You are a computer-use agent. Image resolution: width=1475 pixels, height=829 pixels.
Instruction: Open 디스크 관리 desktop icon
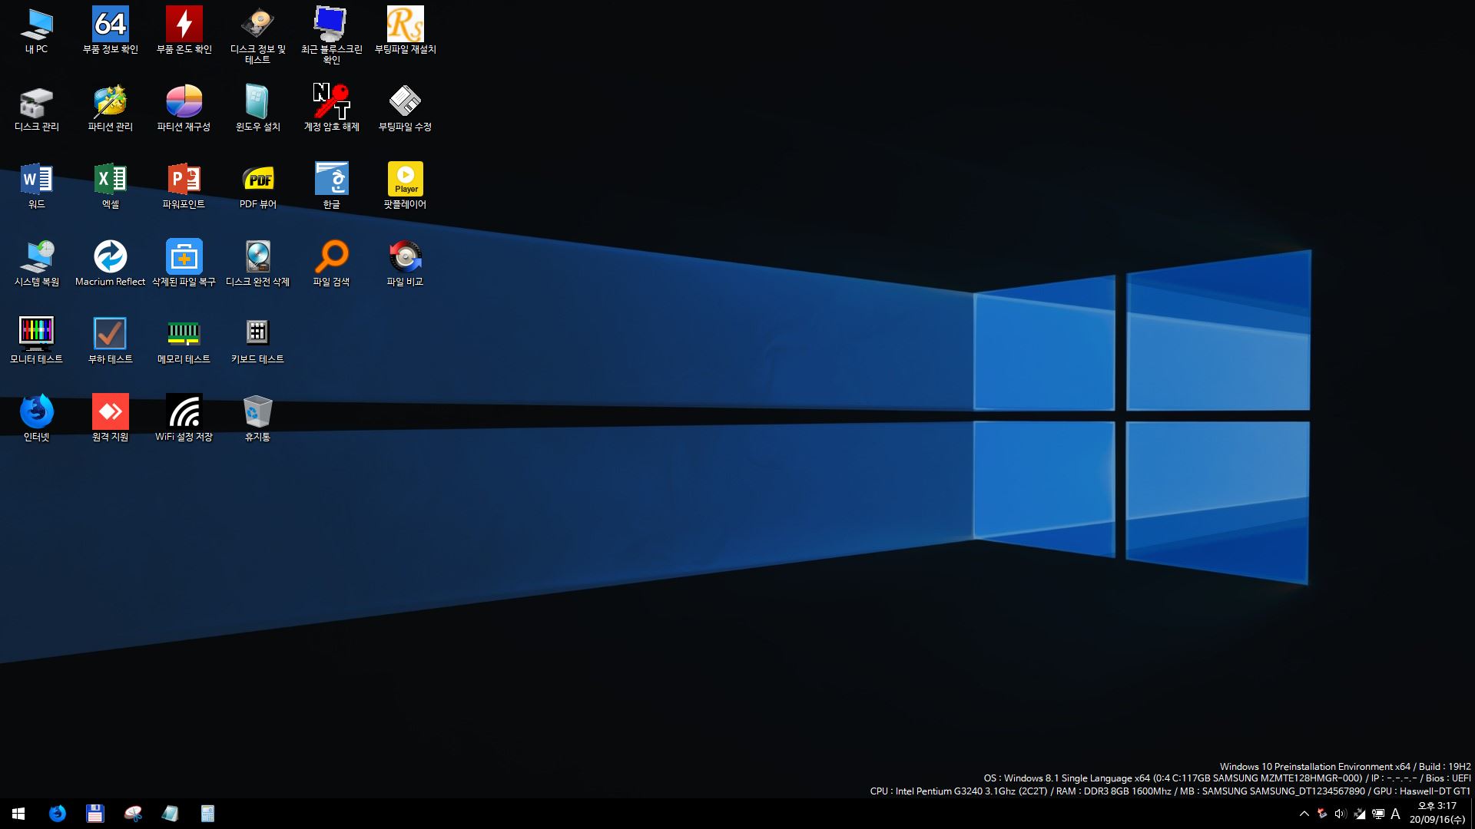pos(37,108)
